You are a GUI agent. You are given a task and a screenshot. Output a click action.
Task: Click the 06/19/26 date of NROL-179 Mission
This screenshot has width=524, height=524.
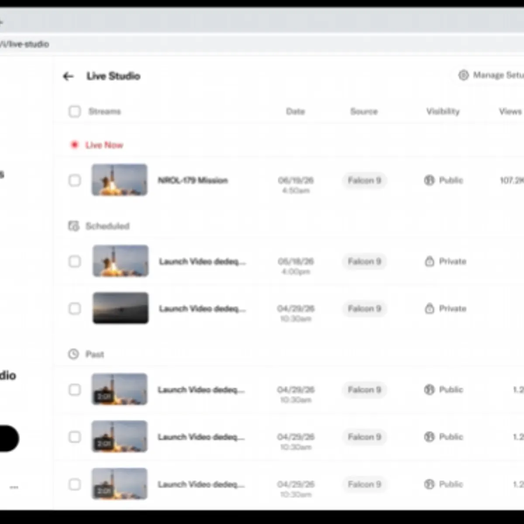tap(296, 180)
